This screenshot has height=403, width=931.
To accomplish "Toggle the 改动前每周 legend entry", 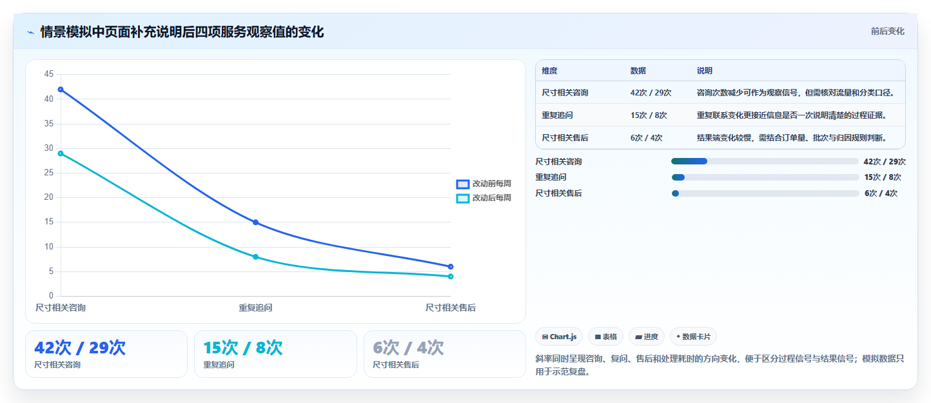I will pos(484,184).
